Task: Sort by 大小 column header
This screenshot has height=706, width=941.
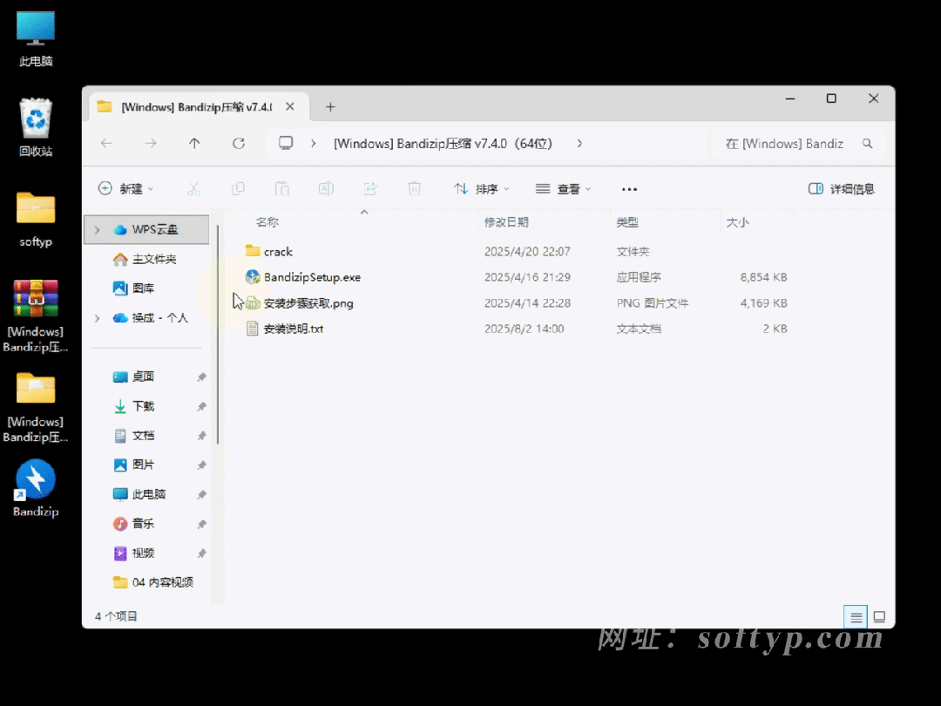Action: (x=737, y=222)
